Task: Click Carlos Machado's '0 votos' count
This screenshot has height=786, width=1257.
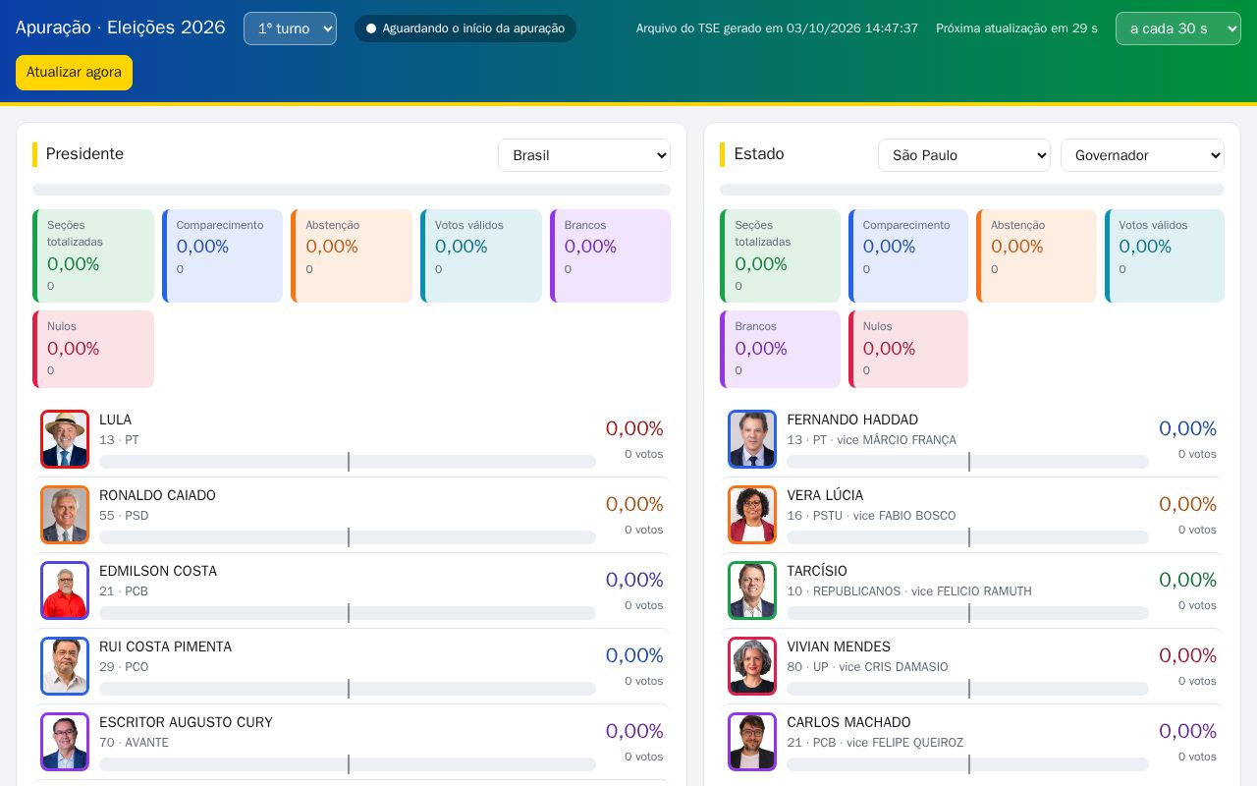Action: coord(1197,757)
